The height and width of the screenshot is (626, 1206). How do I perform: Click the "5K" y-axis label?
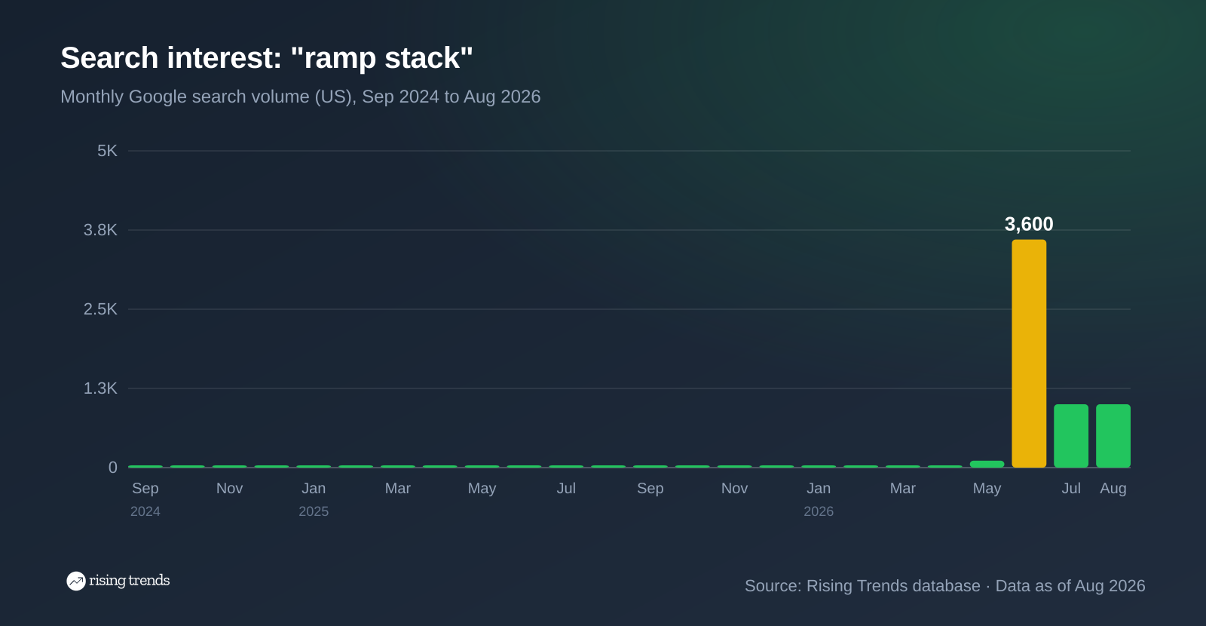pyautogui.click(x=107, y=151)
